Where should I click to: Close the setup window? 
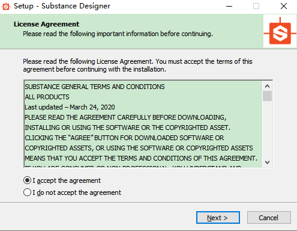[x=284, y=6]
